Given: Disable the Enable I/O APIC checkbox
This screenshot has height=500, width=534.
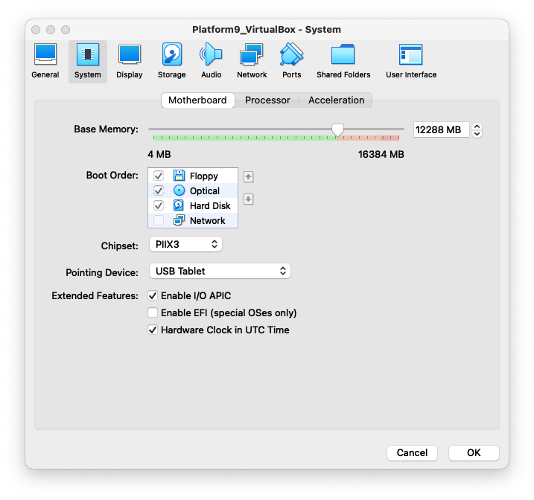Looking at the screenshot, I should tap(153, 295).
